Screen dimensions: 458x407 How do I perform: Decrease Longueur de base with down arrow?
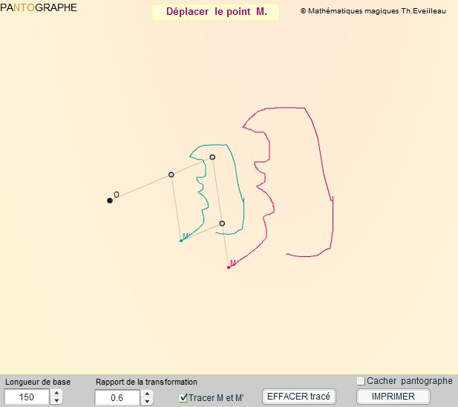pos(56,400)
